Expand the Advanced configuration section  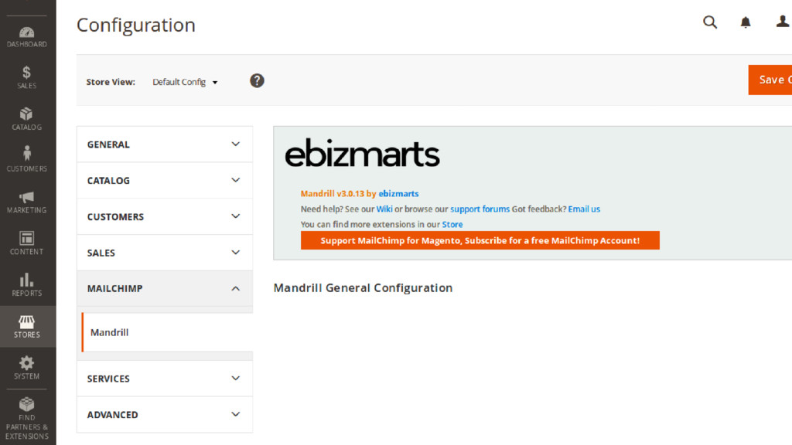[x=165, y=414]
